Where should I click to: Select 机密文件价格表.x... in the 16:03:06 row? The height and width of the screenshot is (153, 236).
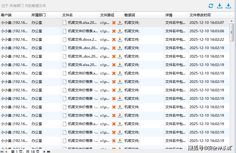pos(83,31)
